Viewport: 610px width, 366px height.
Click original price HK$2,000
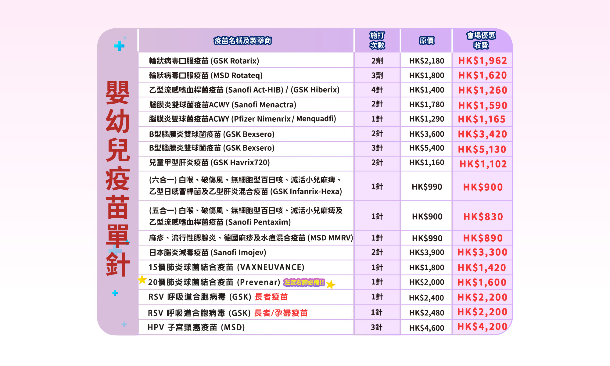pyautogui.click(x=427, y=282)
